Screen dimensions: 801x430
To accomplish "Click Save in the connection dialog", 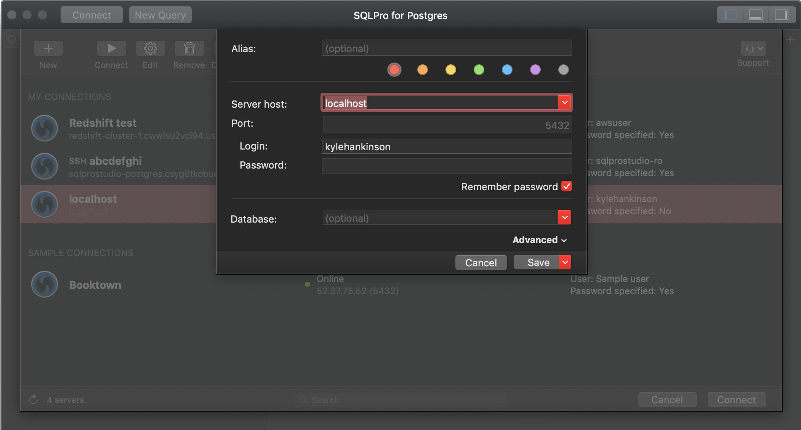I will [x=537, y=262].
